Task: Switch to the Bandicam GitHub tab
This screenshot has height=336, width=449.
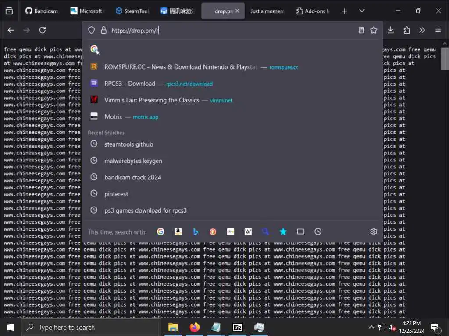Action: (x=42, y=11)
